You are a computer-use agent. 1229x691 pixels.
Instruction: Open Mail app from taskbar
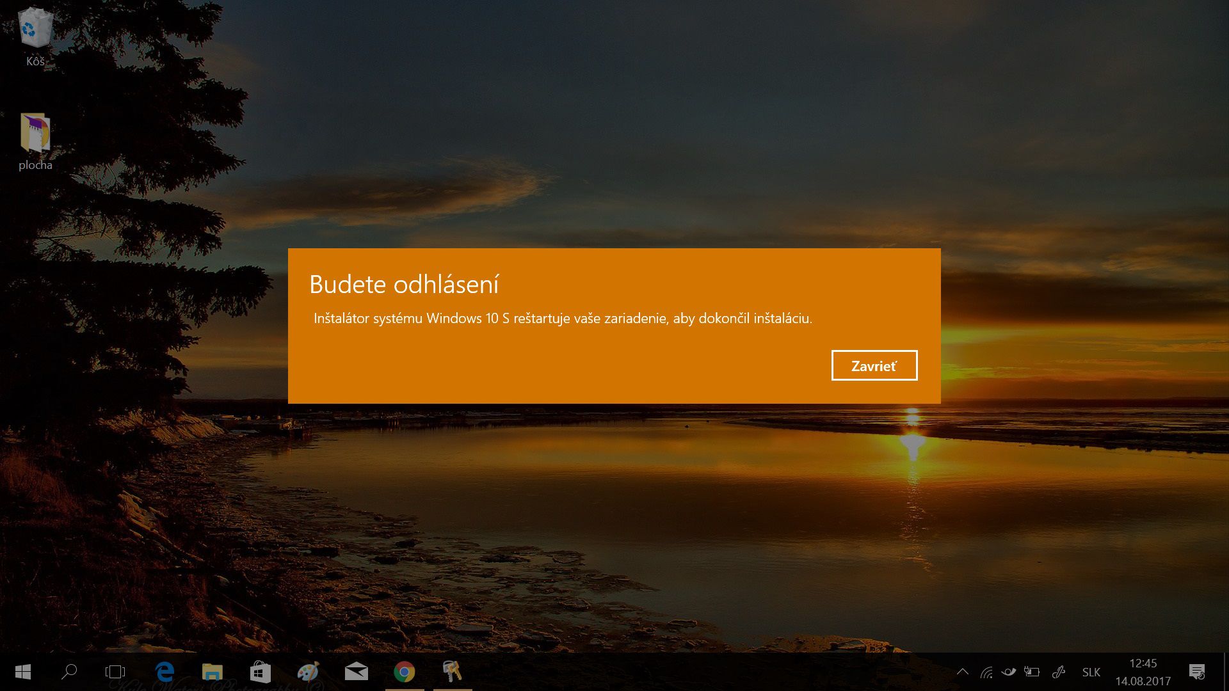click(356, 672)
